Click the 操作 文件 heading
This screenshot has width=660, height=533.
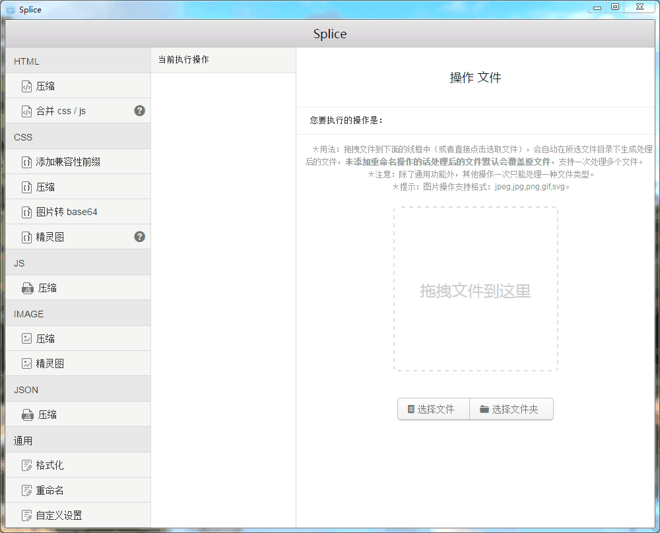[476, 77]
